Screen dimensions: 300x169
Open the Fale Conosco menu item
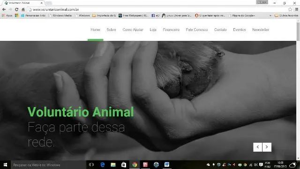197,30
